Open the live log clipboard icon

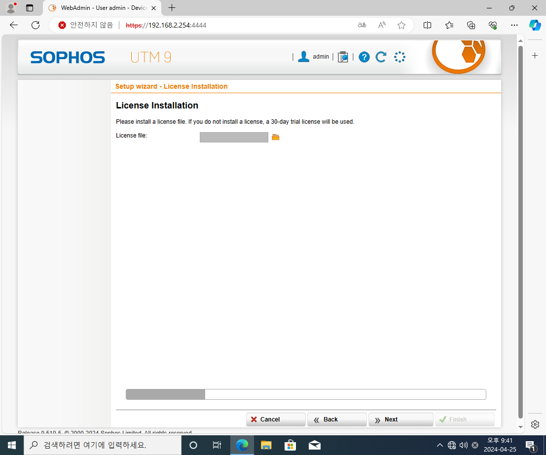pyautogui.click(x=343, y=57)
